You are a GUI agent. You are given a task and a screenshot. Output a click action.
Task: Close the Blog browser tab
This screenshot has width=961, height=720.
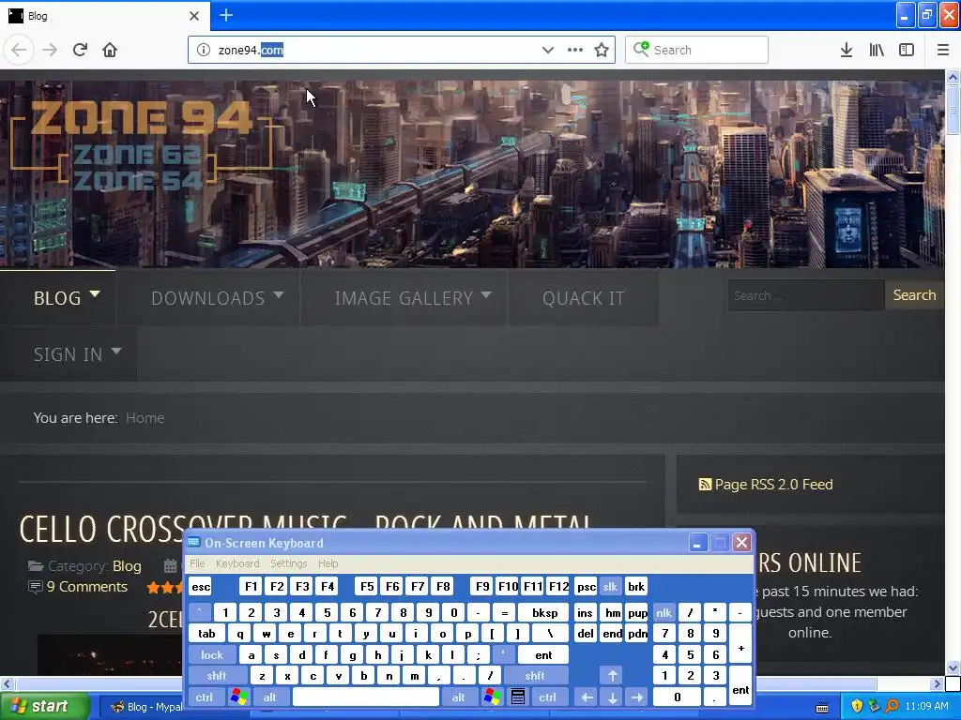(194, 16)
